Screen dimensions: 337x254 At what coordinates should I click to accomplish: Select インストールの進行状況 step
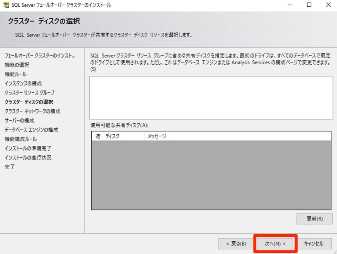[x=28, y=157]
